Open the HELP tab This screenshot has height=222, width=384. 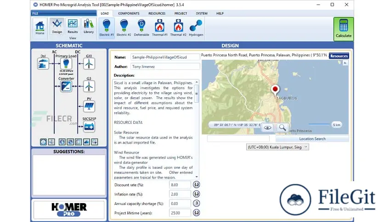tap(220, 13)
